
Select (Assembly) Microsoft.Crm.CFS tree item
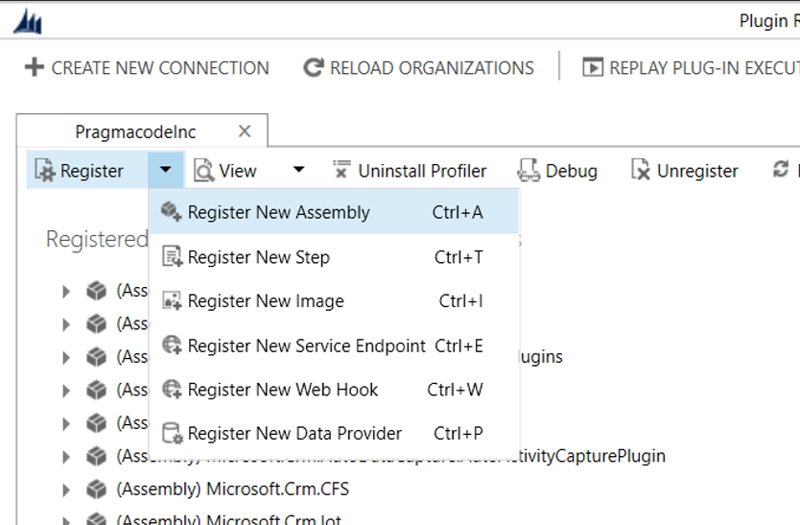click(x=233, y=489)
